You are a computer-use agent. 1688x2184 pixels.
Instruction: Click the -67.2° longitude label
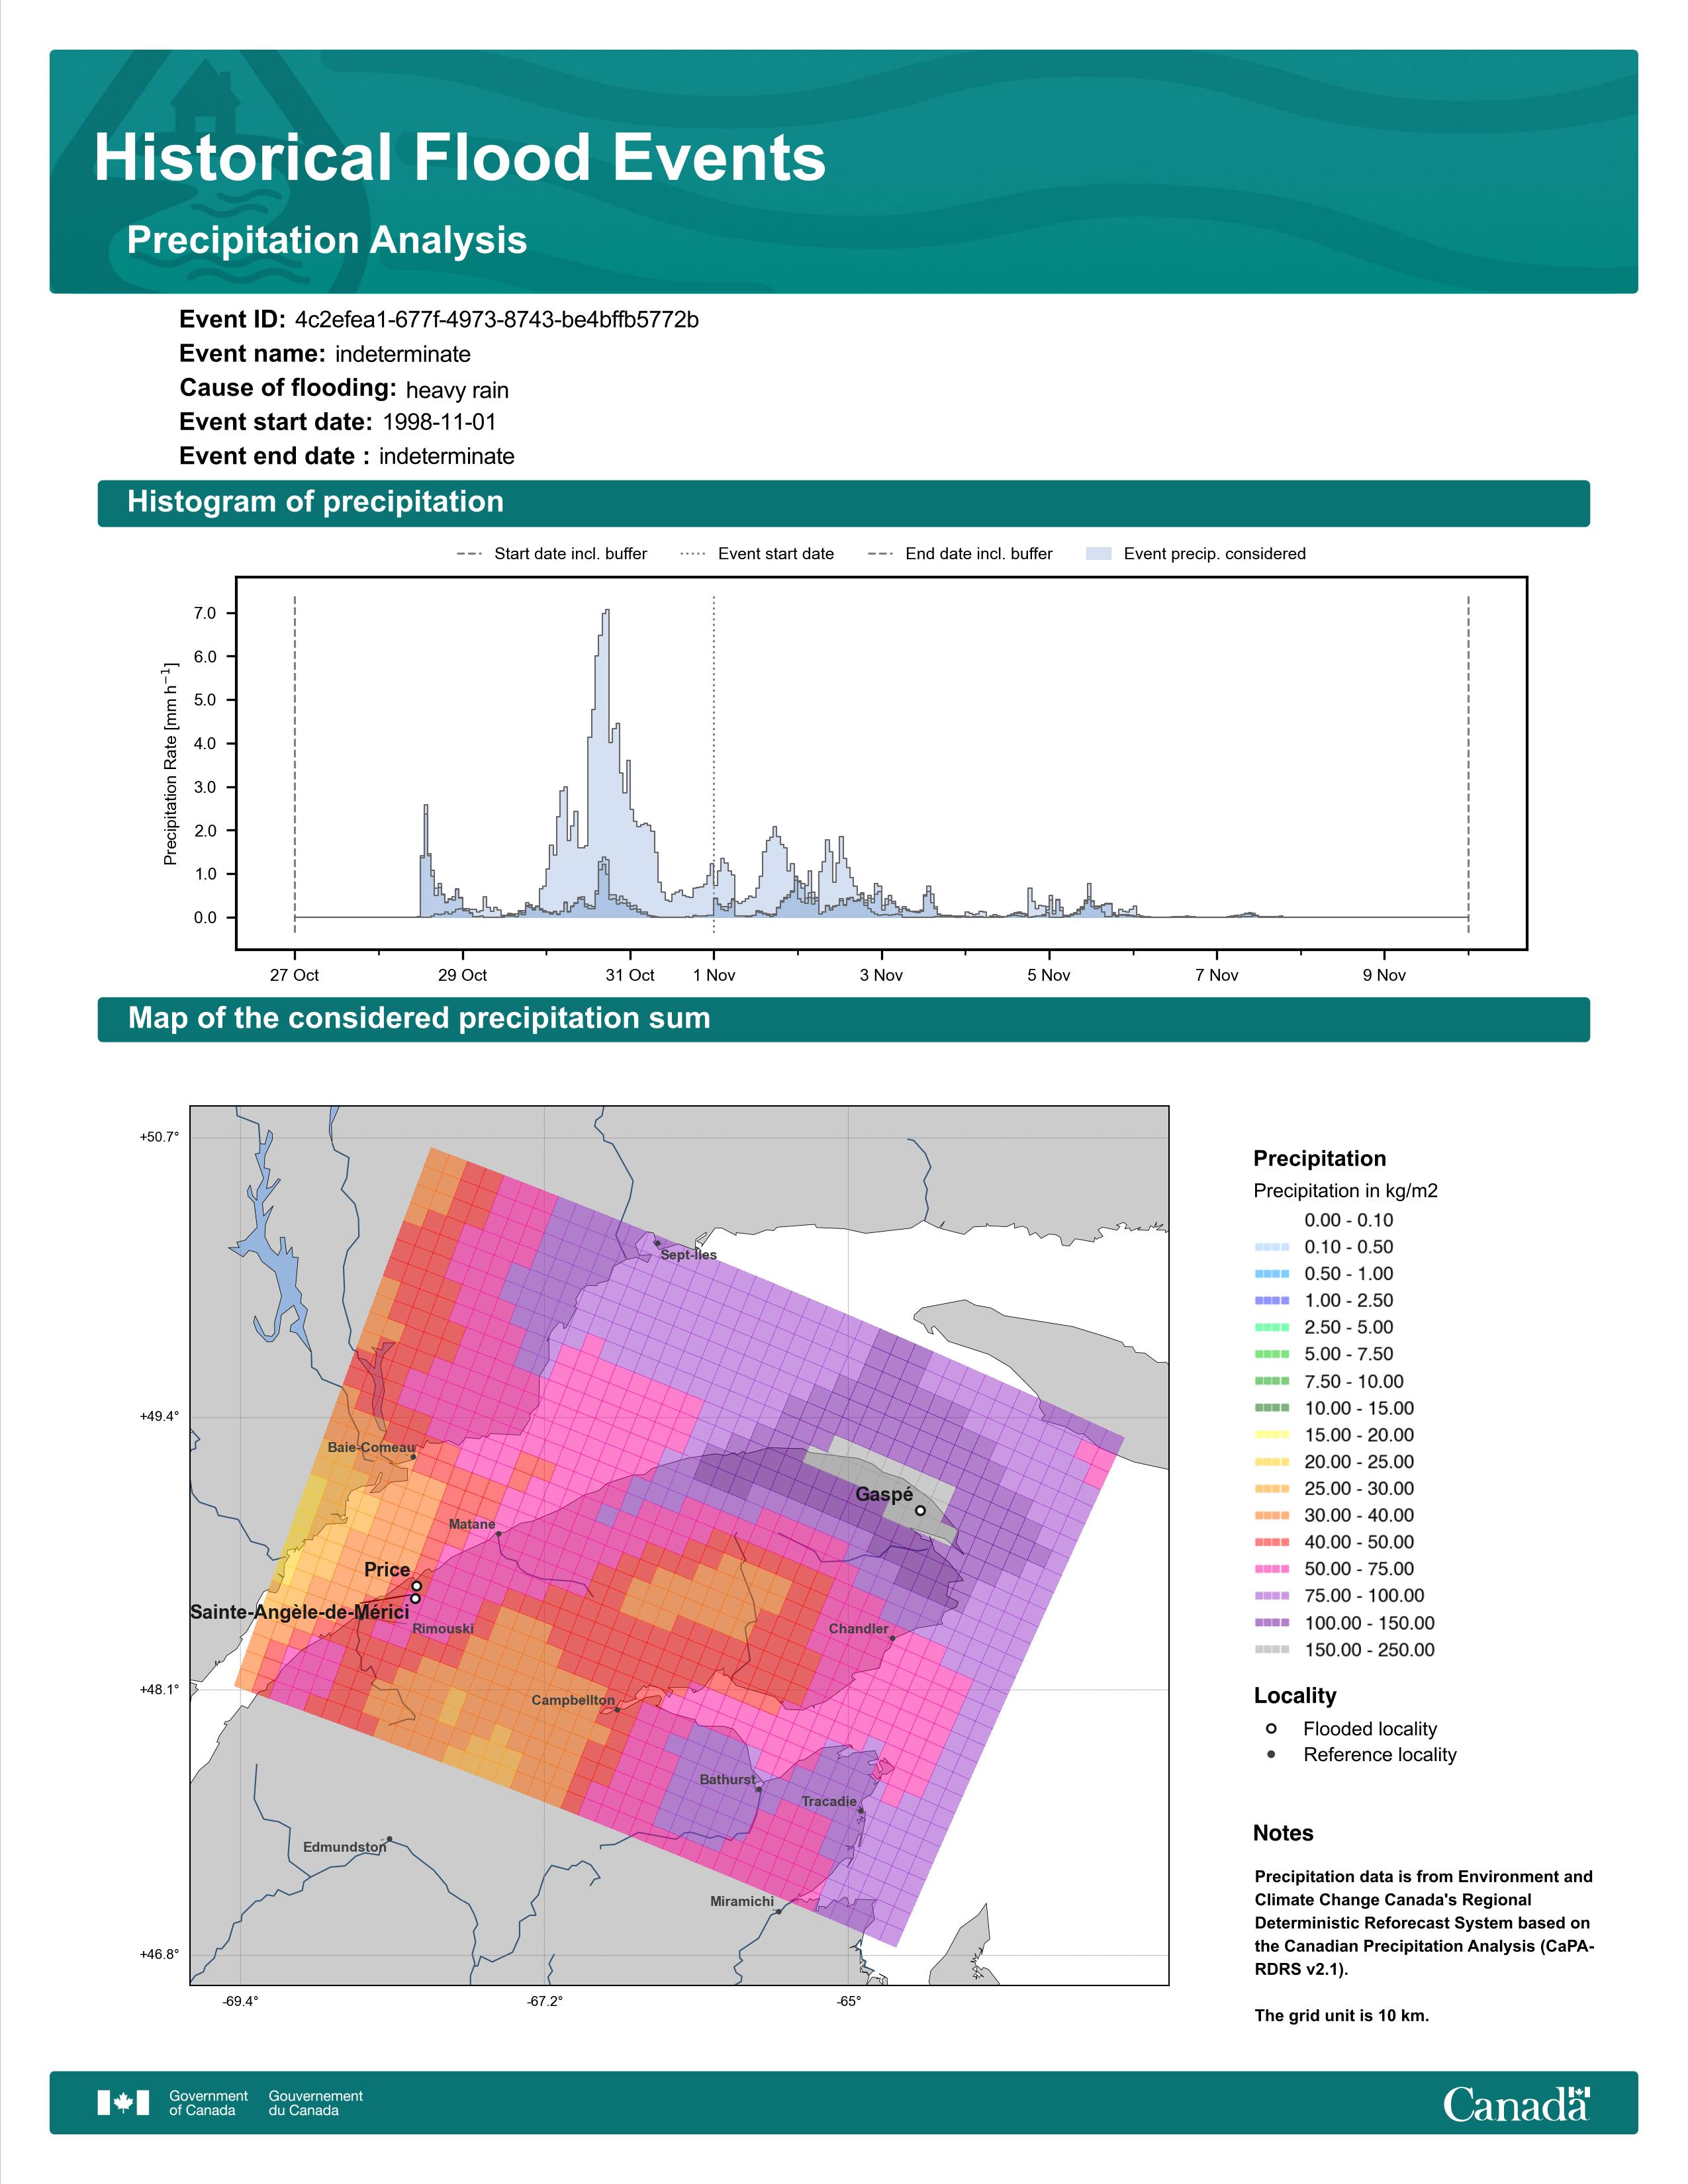point(545,2001)
